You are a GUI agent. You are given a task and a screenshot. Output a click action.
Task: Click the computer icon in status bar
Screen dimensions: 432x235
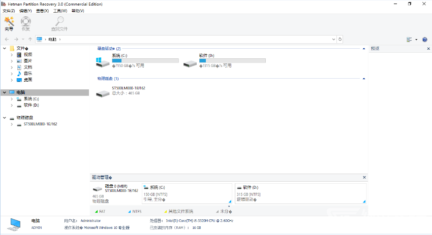[14, 224]
